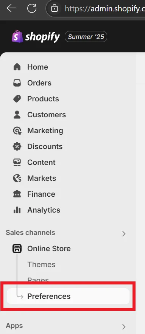Reload the page with refresh icon

click(31, 8)
